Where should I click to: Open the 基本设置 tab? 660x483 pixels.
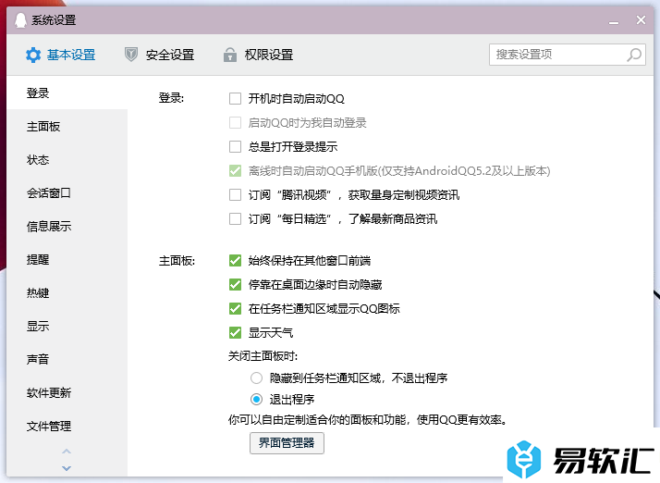tap(61, 55)
